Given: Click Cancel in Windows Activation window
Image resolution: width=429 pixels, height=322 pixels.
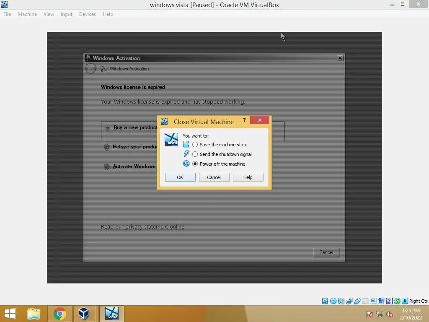Looking at the screenshot, I should tap(326, 252).
